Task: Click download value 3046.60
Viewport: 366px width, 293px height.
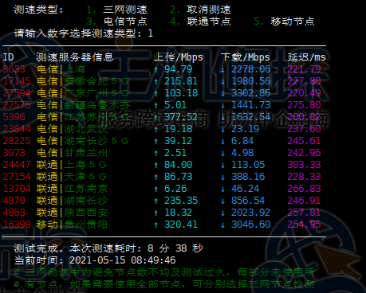Action: point(250,225)
